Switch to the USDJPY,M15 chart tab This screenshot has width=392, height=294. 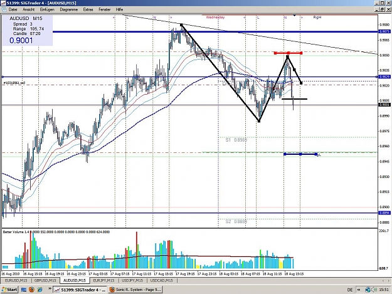coord(132,280)
